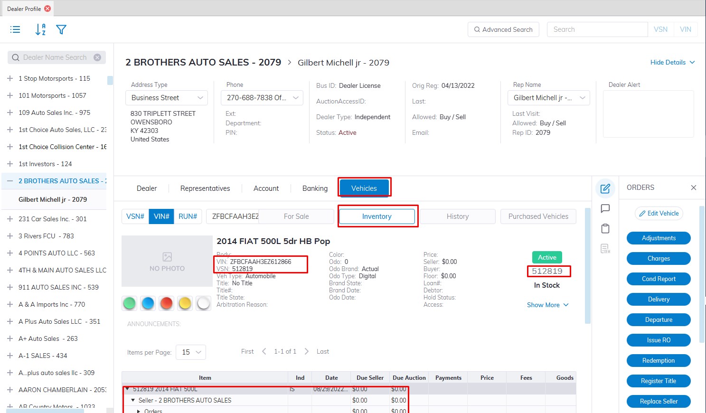Toggle top search to VIN mode
706x413 pixels.
(685, 29)
